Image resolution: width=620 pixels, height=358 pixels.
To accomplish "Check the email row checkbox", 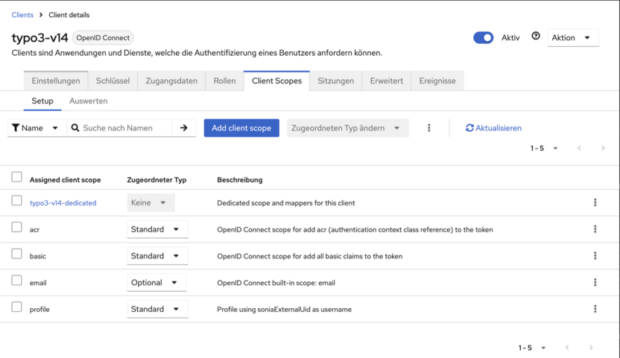I will click(16, 281).
